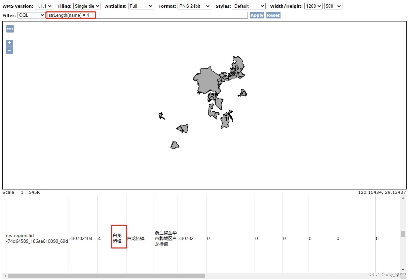Open the WMS version dropdown
411x280 pixels.
tap(44, 6)
